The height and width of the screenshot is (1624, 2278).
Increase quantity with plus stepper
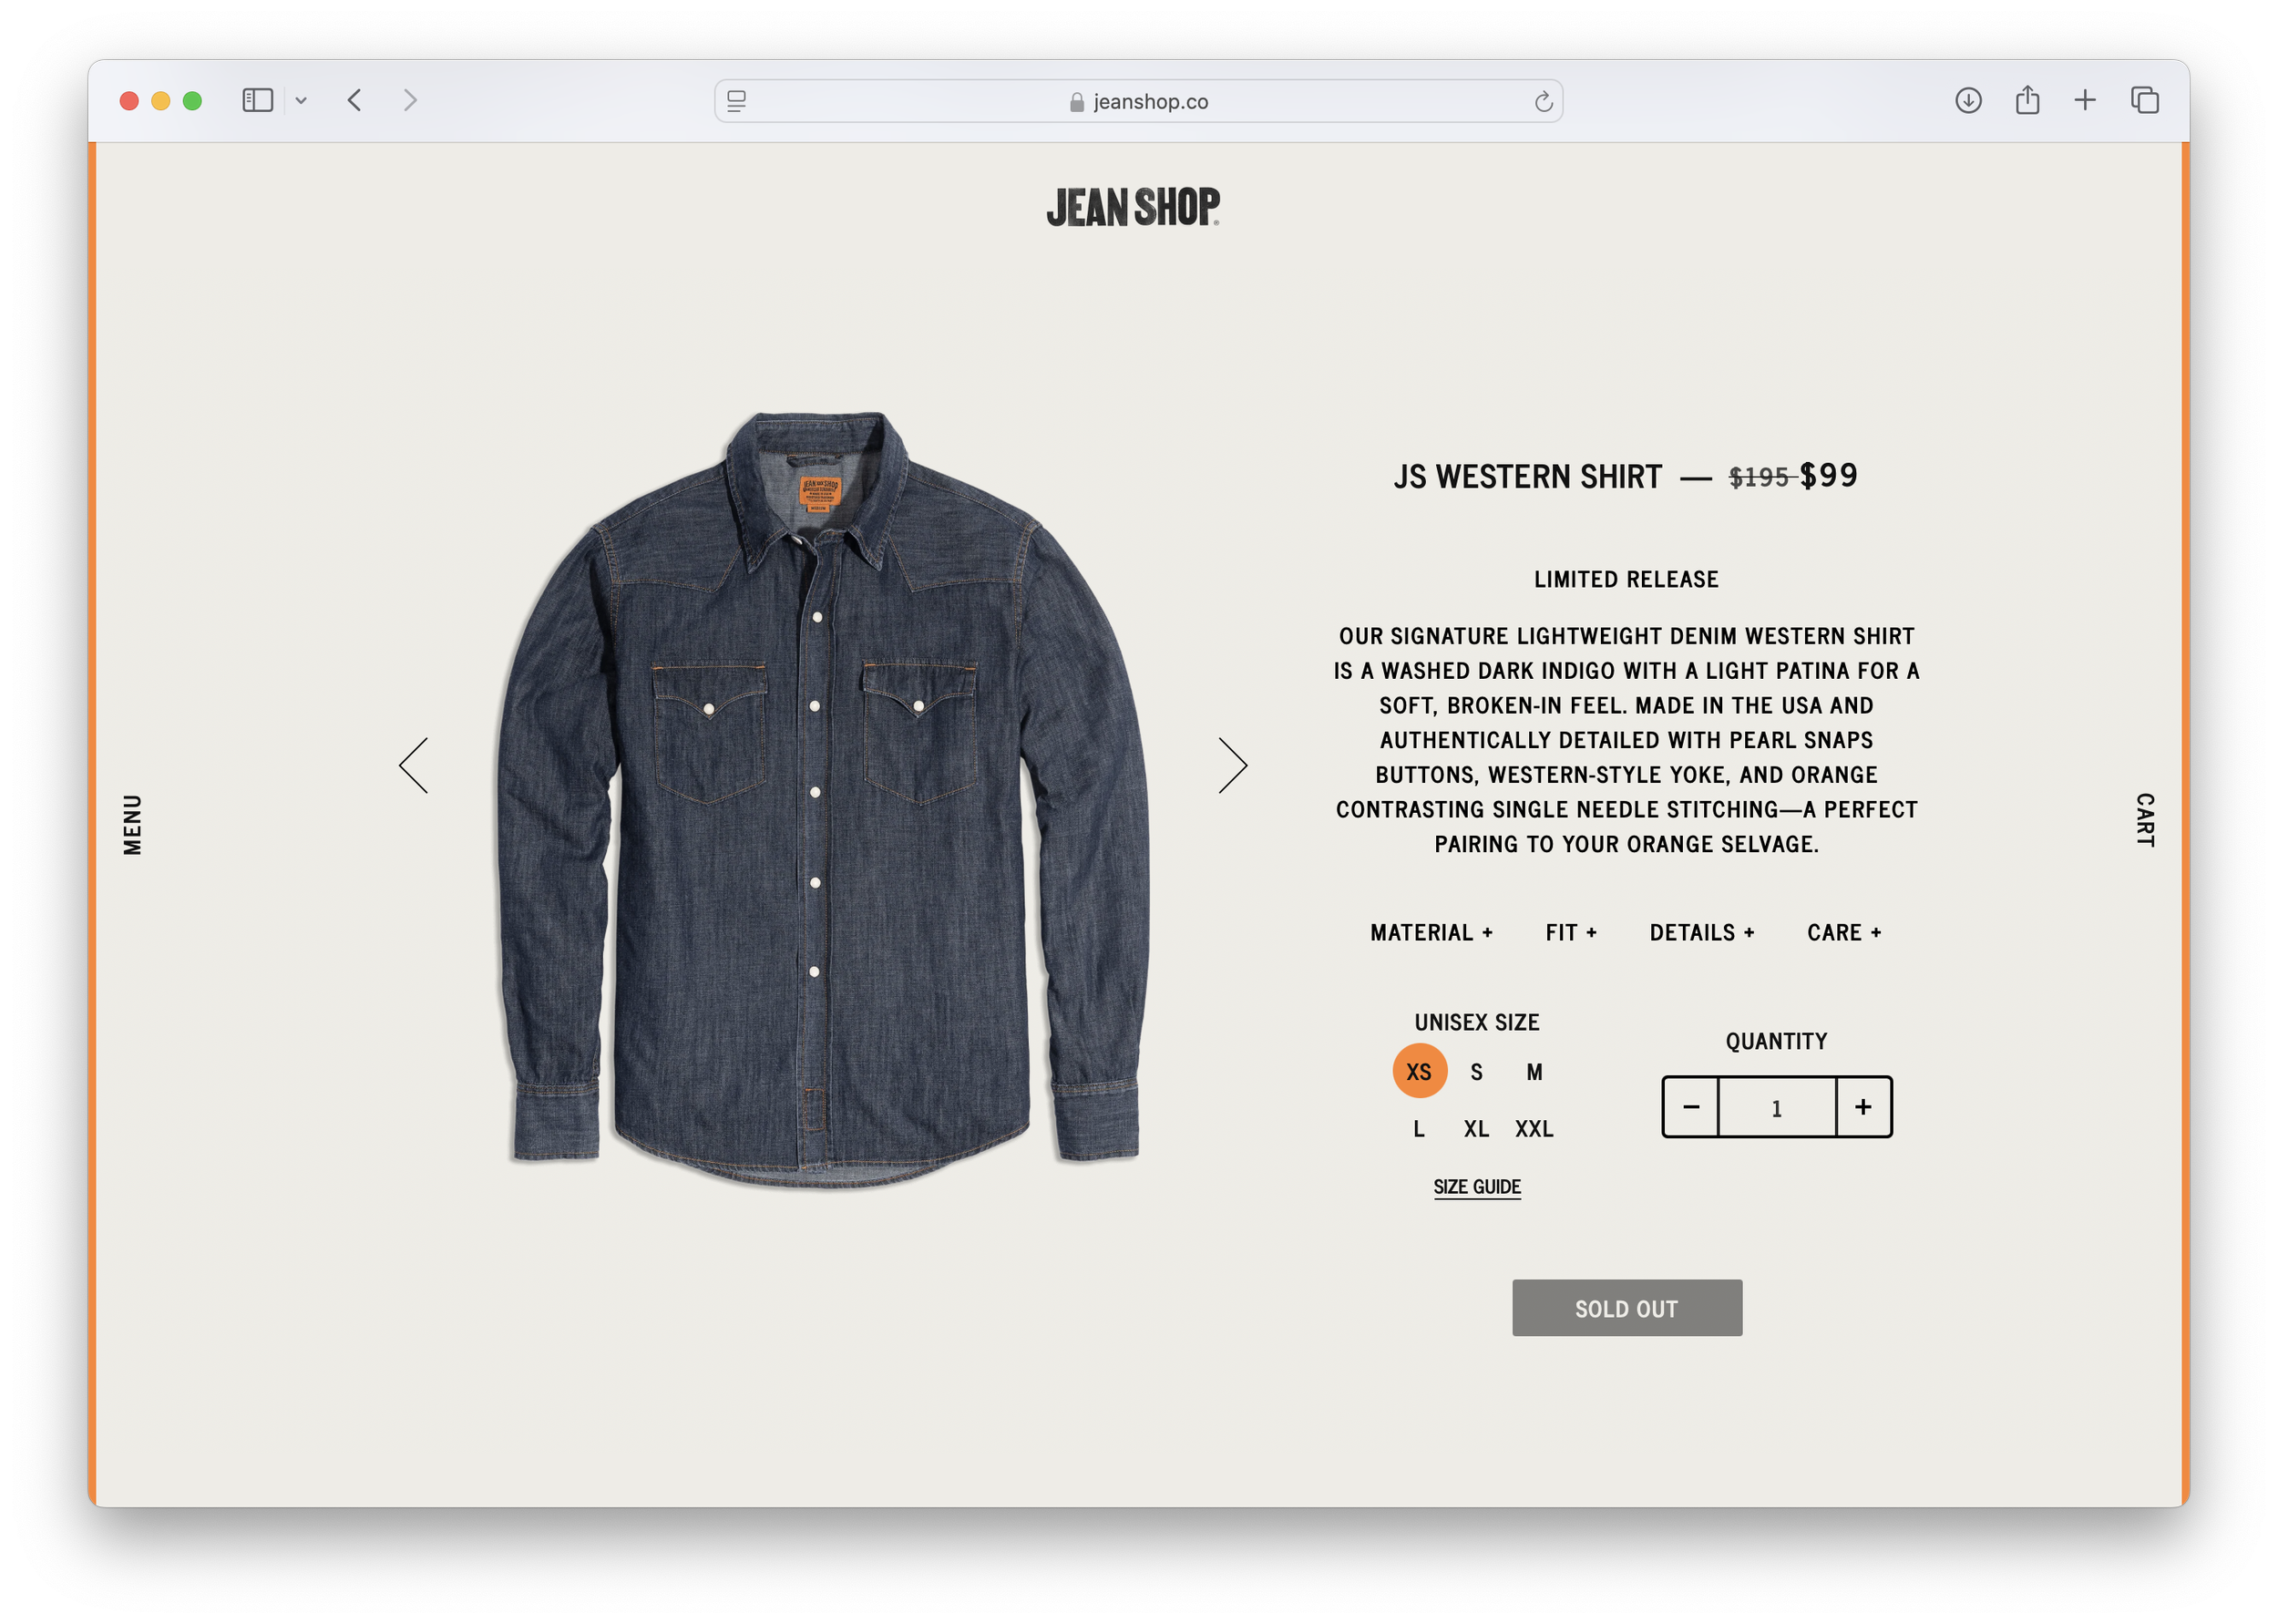pos(1863,1107)
